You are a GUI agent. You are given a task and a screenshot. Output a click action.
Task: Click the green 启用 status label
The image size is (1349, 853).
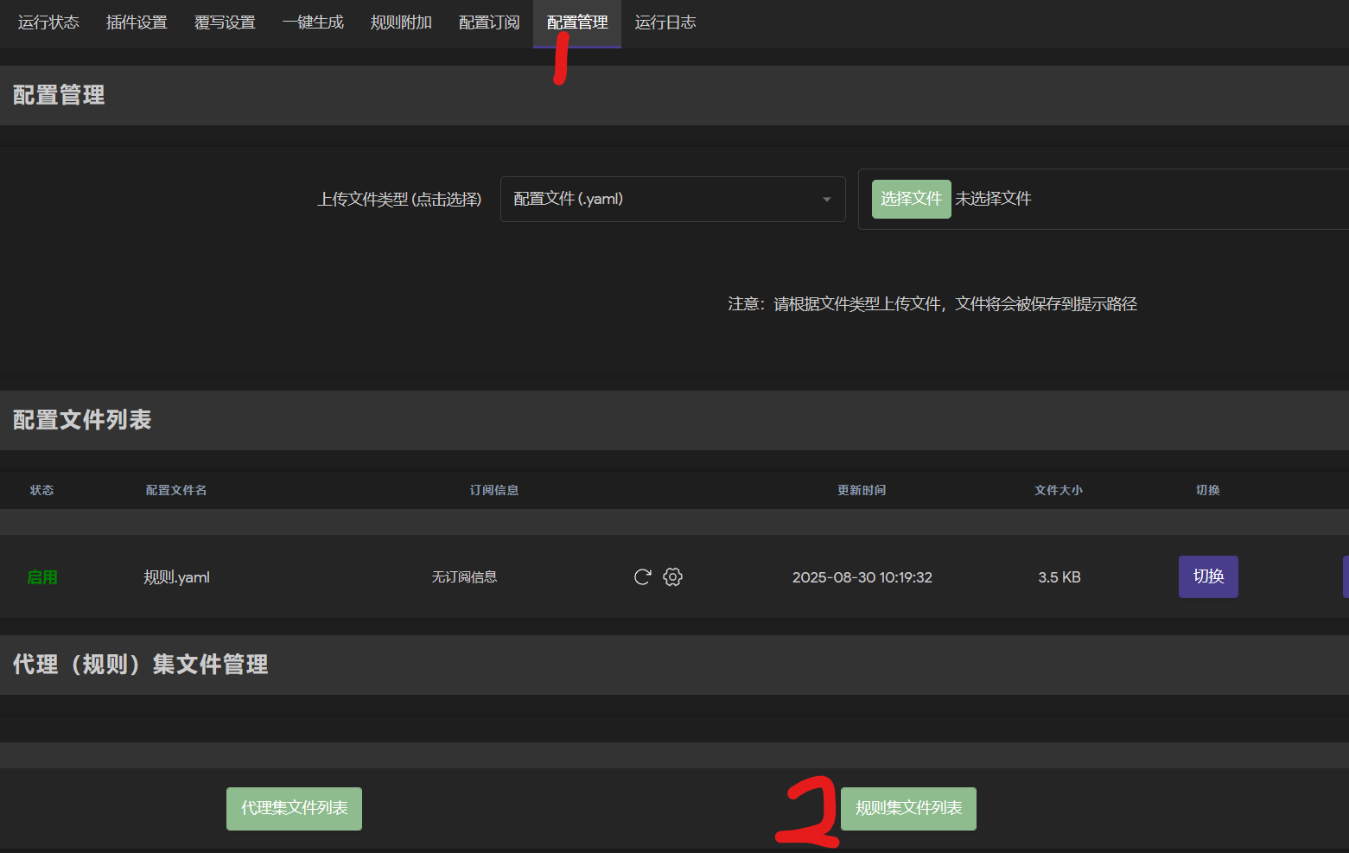click(x=42, y=577)
